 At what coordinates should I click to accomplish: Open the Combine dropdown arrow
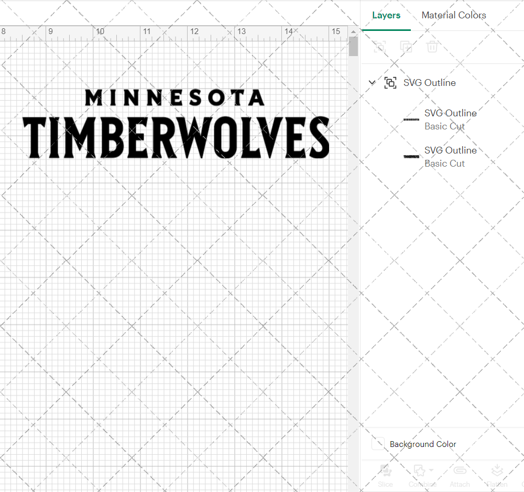pyautogui.click(x=431, y=471)
